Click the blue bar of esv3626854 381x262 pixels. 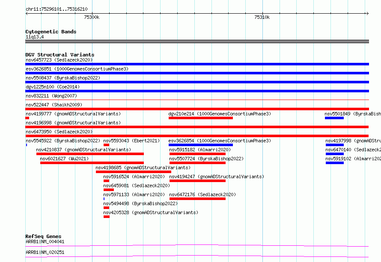(x=201, y=145)
